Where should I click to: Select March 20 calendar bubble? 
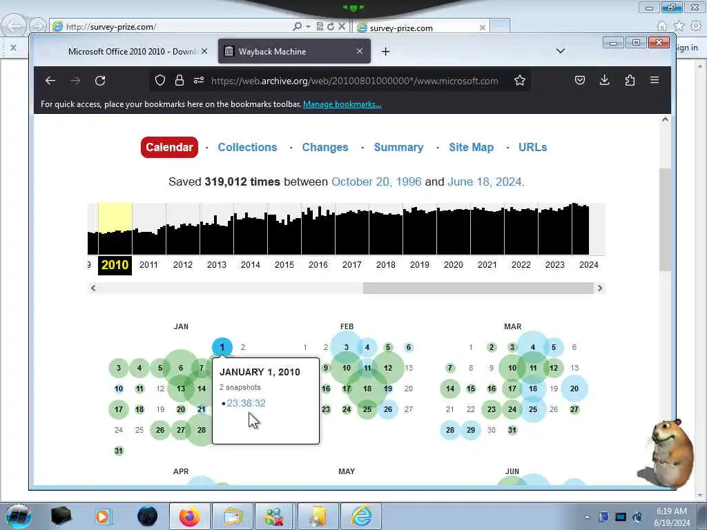click(574, 389)
